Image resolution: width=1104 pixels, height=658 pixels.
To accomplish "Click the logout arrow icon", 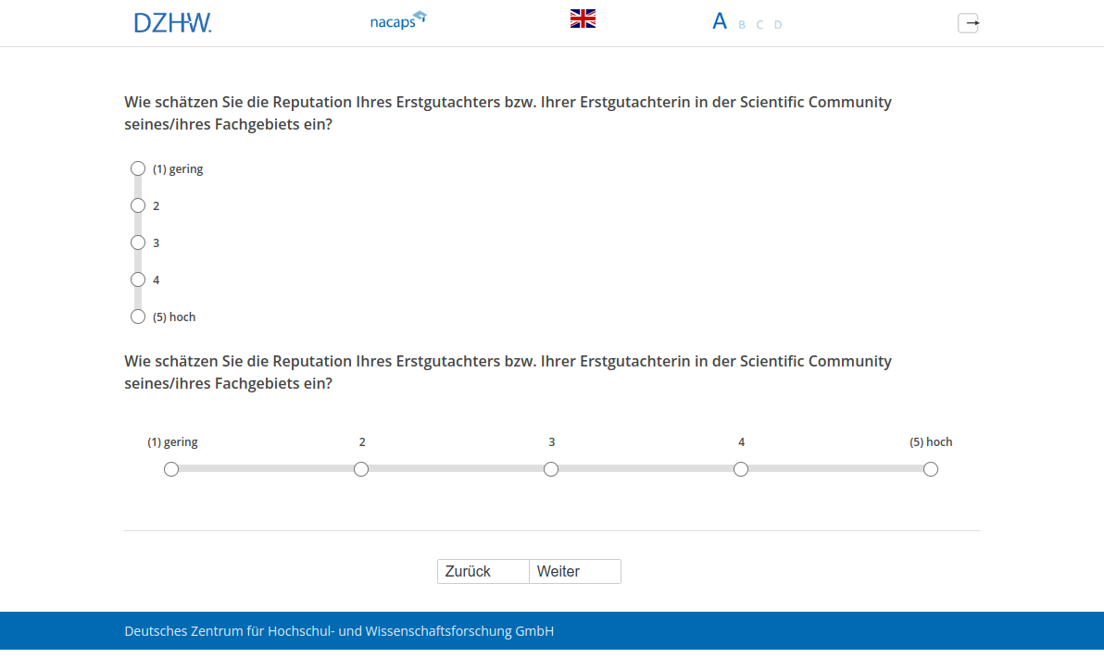I will (x=968, y=23).
